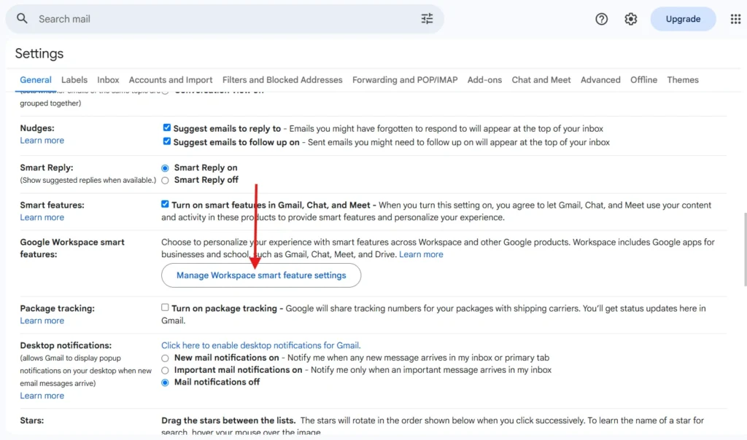
Task: Open the Advanced tab
Action: (600, 80)
